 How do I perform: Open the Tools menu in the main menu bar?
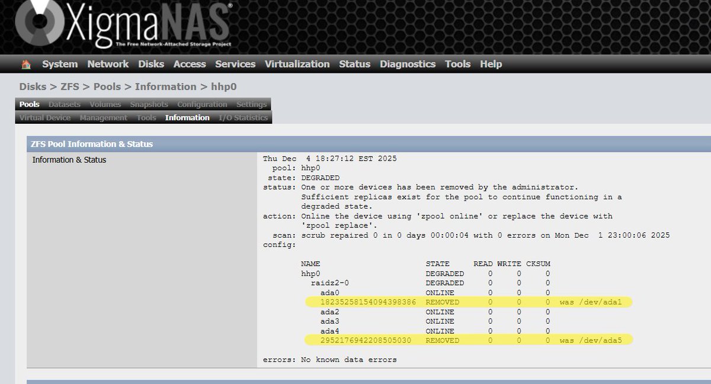click(x=457, y=64)
